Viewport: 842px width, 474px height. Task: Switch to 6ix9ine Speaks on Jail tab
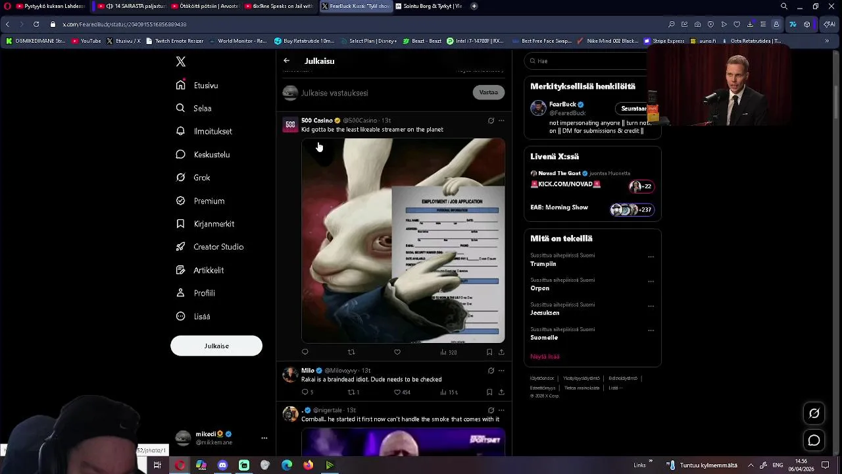tap(279, 6)
